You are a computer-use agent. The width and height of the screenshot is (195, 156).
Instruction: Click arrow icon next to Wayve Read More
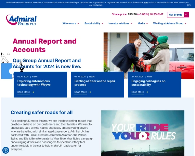click(33, 92)
